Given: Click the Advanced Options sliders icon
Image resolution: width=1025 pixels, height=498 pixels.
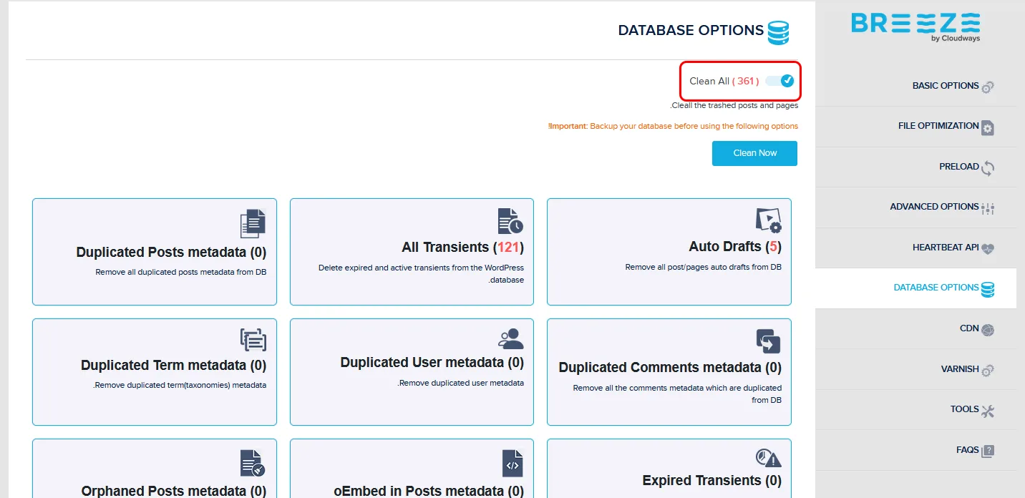Looking at the screenshot, I should coord(988,208).
